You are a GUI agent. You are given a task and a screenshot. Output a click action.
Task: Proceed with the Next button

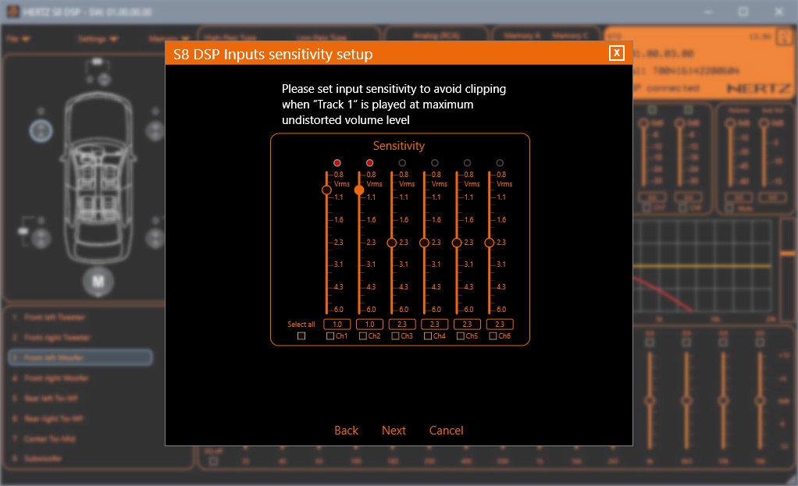point(394,431)
